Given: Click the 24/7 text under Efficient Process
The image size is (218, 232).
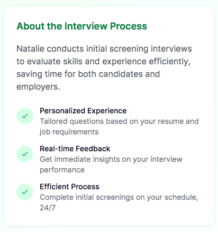Looking at the screenshot, I should (x=48, y=208).
